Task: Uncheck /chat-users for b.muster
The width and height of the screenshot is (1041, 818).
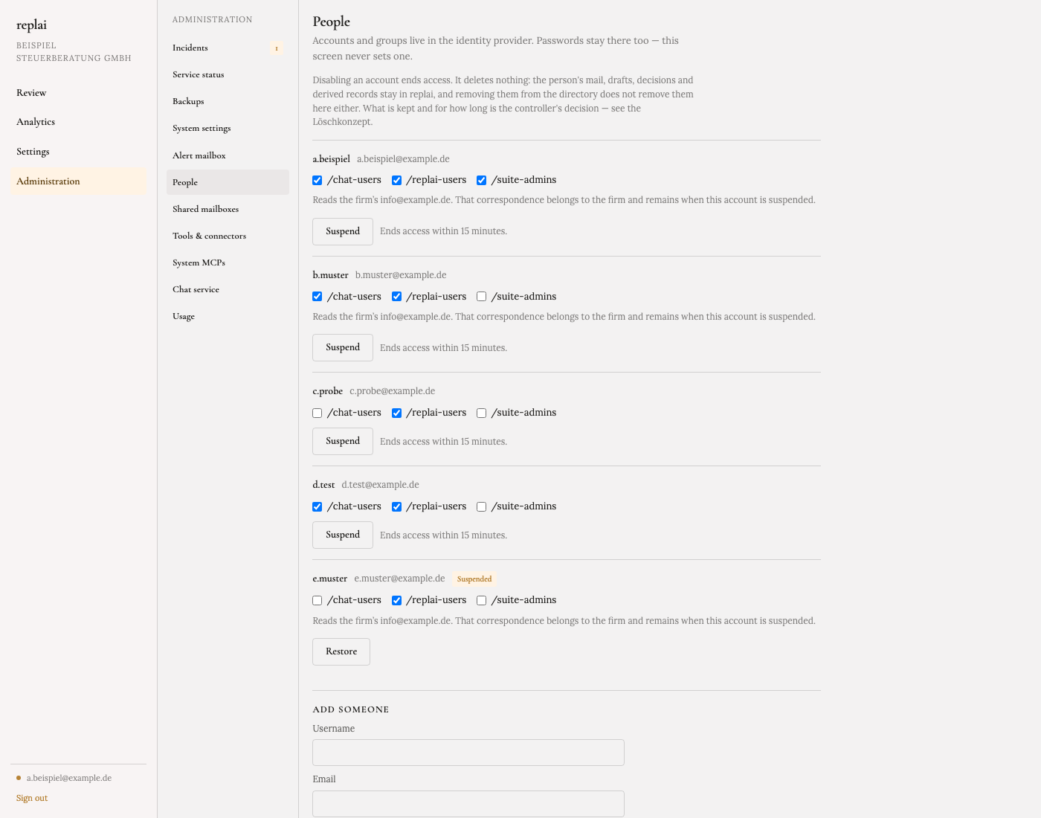Action: pos(318,297)
